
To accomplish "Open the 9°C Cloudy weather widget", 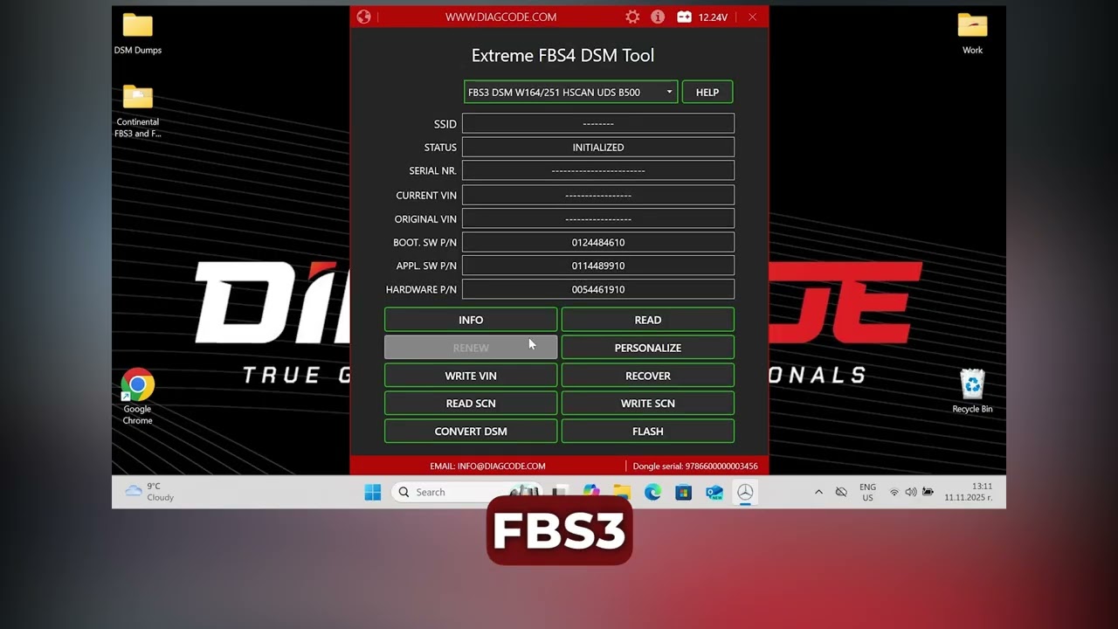I will (x=150, y=492).
